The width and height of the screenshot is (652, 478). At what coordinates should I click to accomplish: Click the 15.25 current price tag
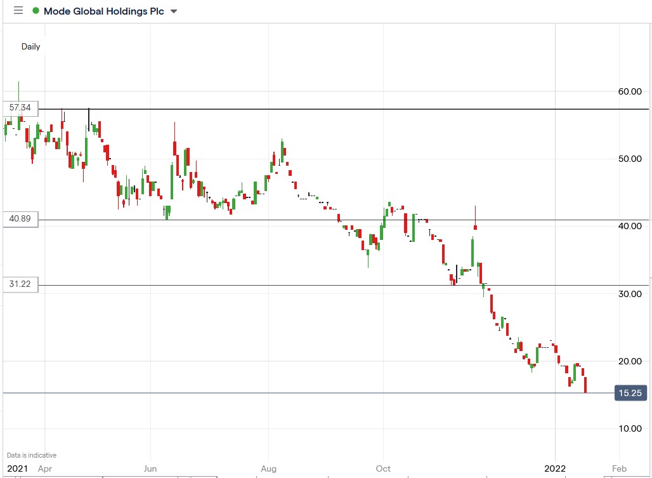[x=630, y=393]
